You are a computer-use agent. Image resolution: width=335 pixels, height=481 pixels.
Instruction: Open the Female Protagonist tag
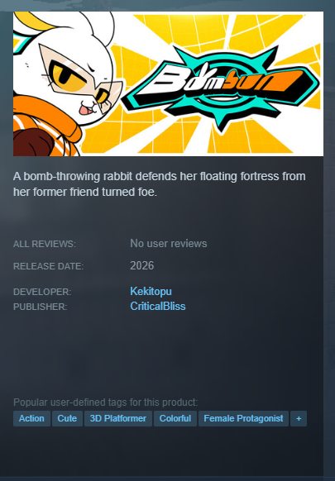tap(243, 418)
